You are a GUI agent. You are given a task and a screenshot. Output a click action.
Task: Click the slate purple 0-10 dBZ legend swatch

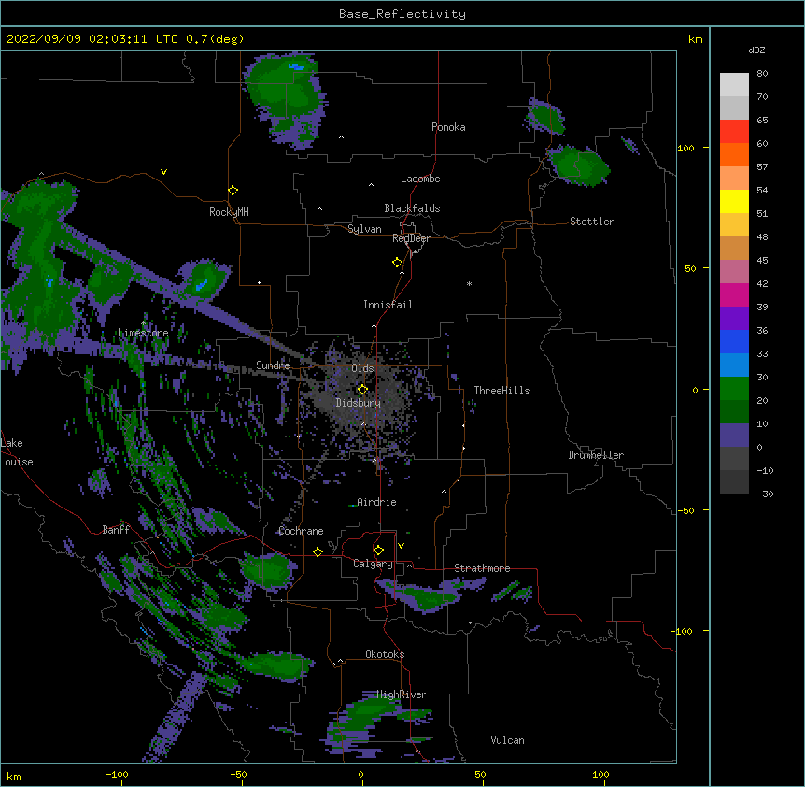coord(734,436)
